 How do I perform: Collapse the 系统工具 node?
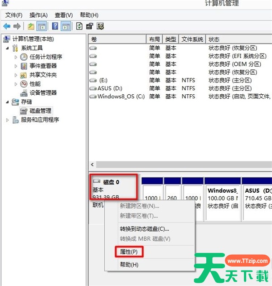(x=7, y=48)
